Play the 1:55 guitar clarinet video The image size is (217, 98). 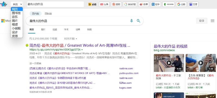(201, 63)
